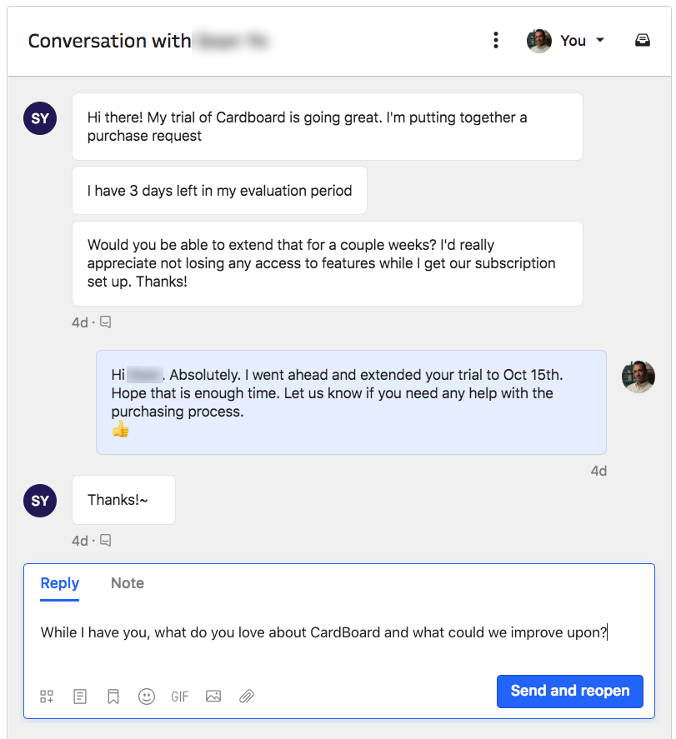Open the three-dot conversation options menu
Viewport: 676px width, 739px height.
point(496,40)
